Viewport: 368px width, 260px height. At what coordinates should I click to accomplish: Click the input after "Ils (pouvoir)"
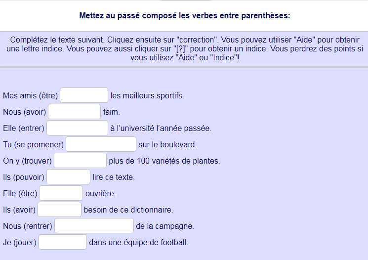pyautogui.click(x=68, y=177)
